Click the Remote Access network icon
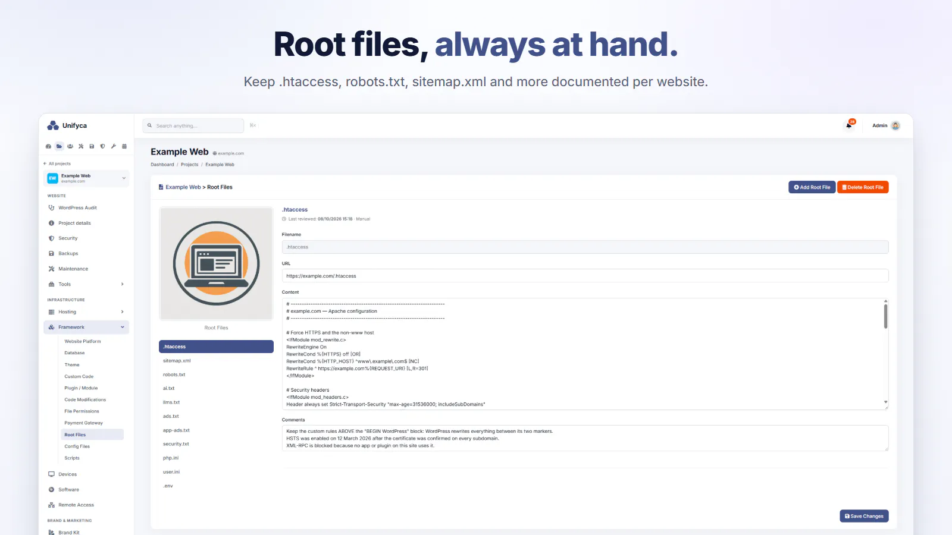The width and height of the screenshot is (952, 535). 51,505
